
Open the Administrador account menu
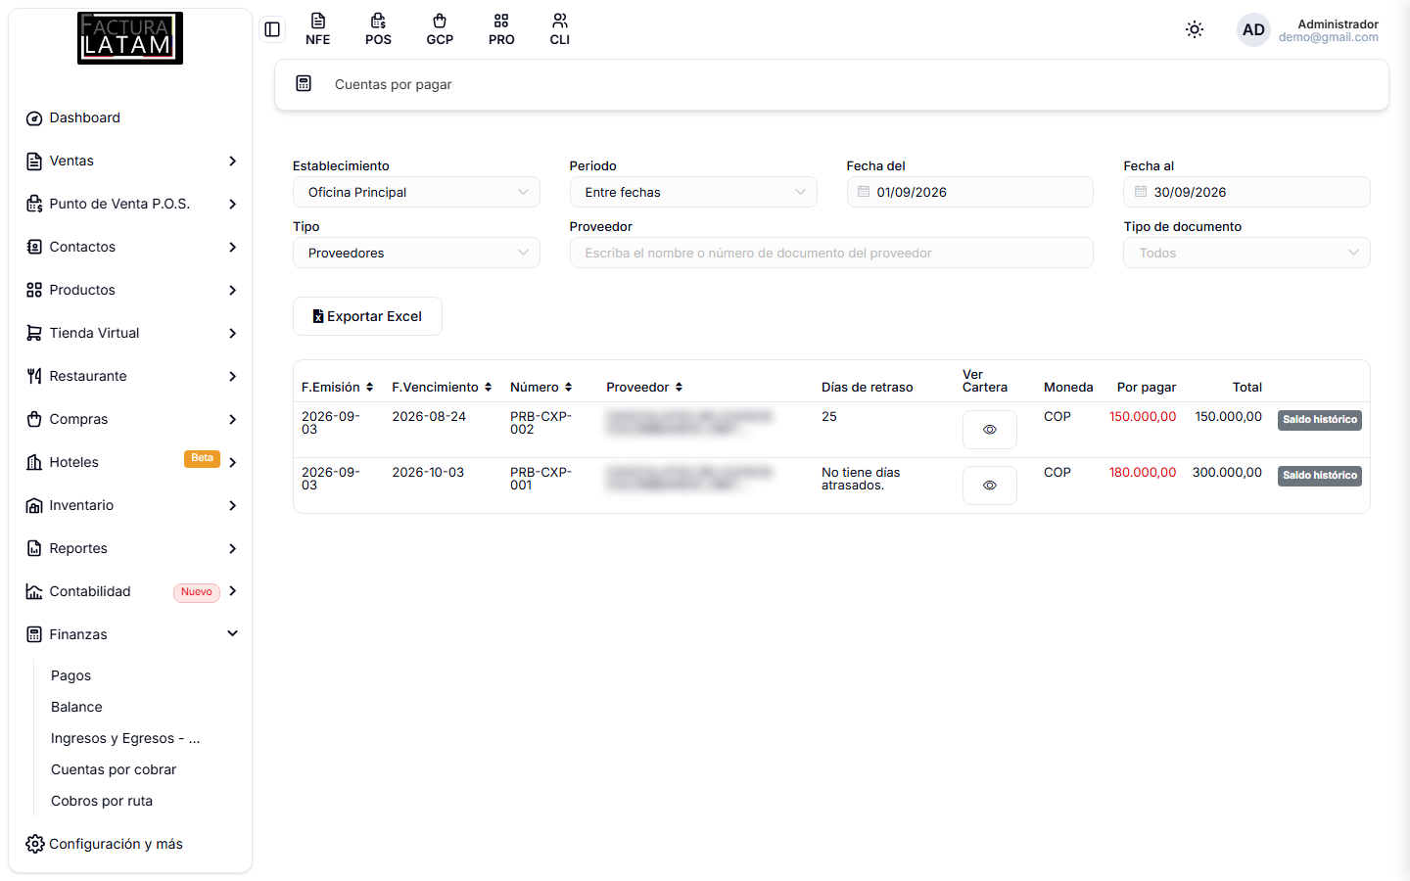coord(1328,30)
